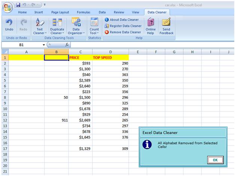The height and width of the screenshot is (176, 235).
Task: Open Online Help
Action: [151, 26]
